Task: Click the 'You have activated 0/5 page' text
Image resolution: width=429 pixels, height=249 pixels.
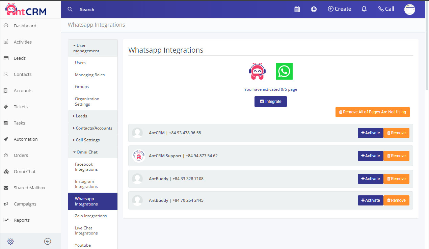Action: tap(271, 89)
